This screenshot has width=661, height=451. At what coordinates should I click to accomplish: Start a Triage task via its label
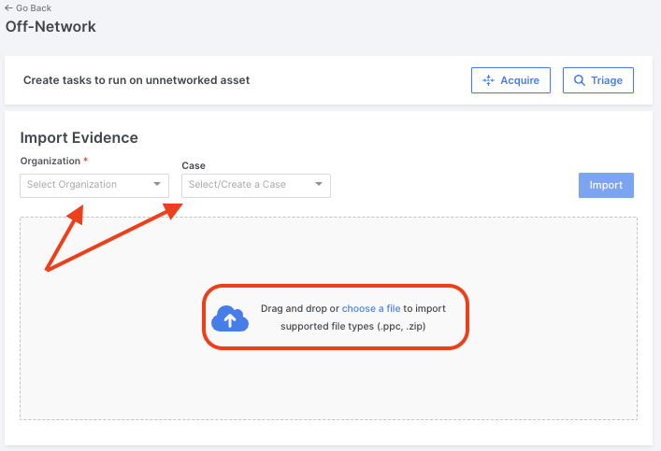[606, 80]
